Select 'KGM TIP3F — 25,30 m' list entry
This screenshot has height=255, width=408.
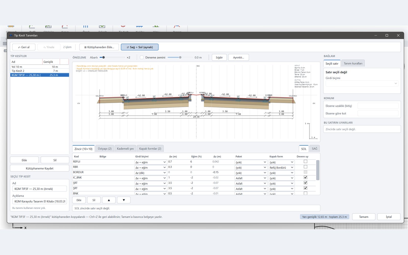tap(40, 75)
